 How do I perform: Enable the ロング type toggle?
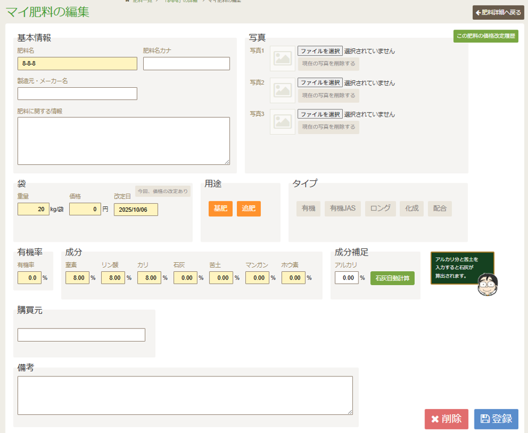(380, 209)
